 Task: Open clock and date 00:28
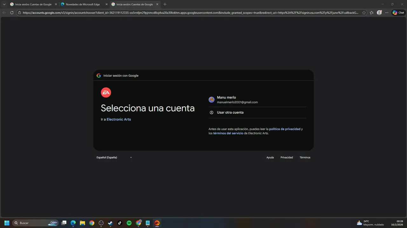pyautogui.click(x=397, y=223)
